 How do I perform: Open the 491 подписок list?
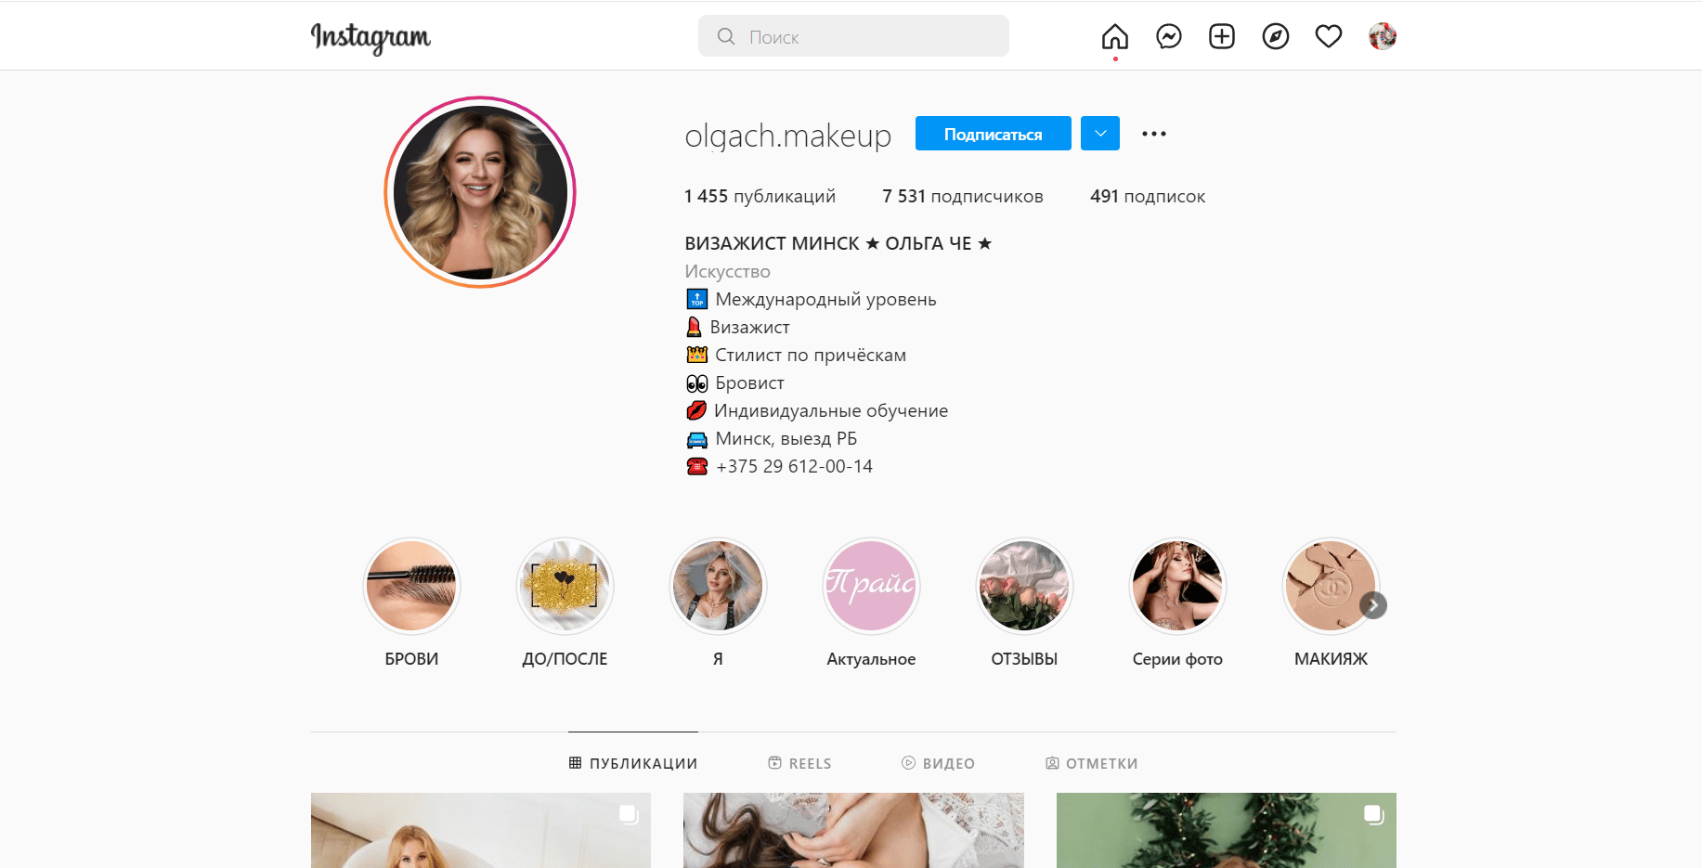click(x=1148, y=196)
